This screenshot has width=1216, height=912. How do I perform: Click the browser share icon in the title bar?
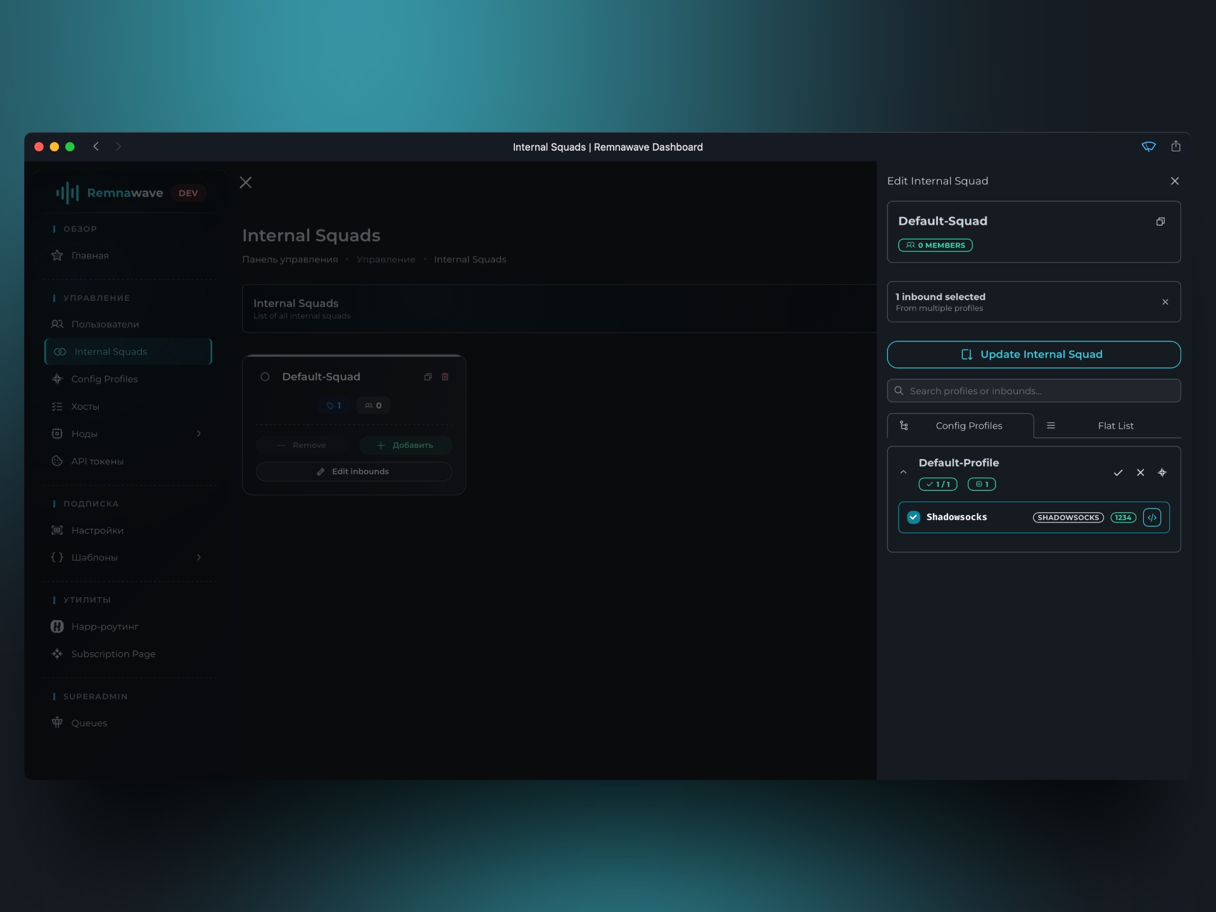point(1175,147)
